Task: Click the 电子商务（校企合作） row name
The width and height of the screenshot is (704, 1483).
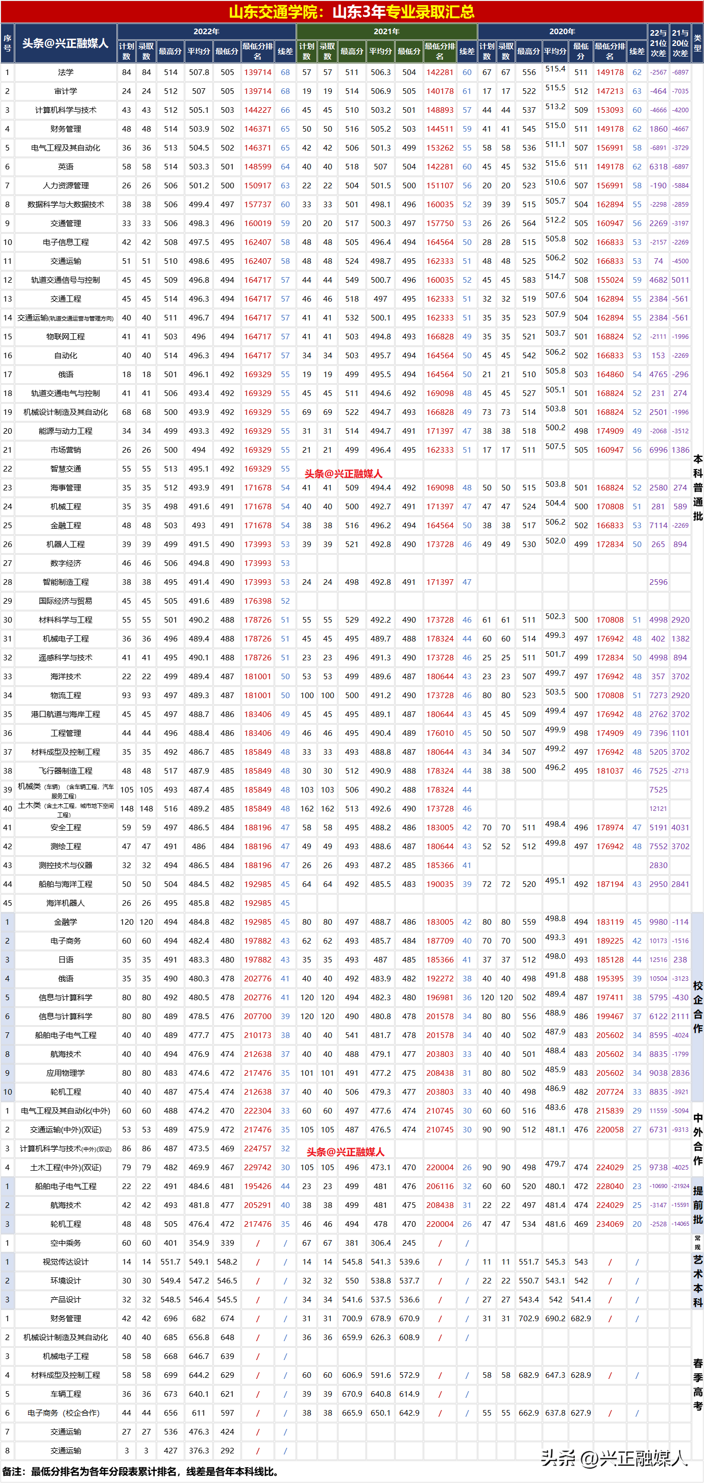Action: point(66,1414)
